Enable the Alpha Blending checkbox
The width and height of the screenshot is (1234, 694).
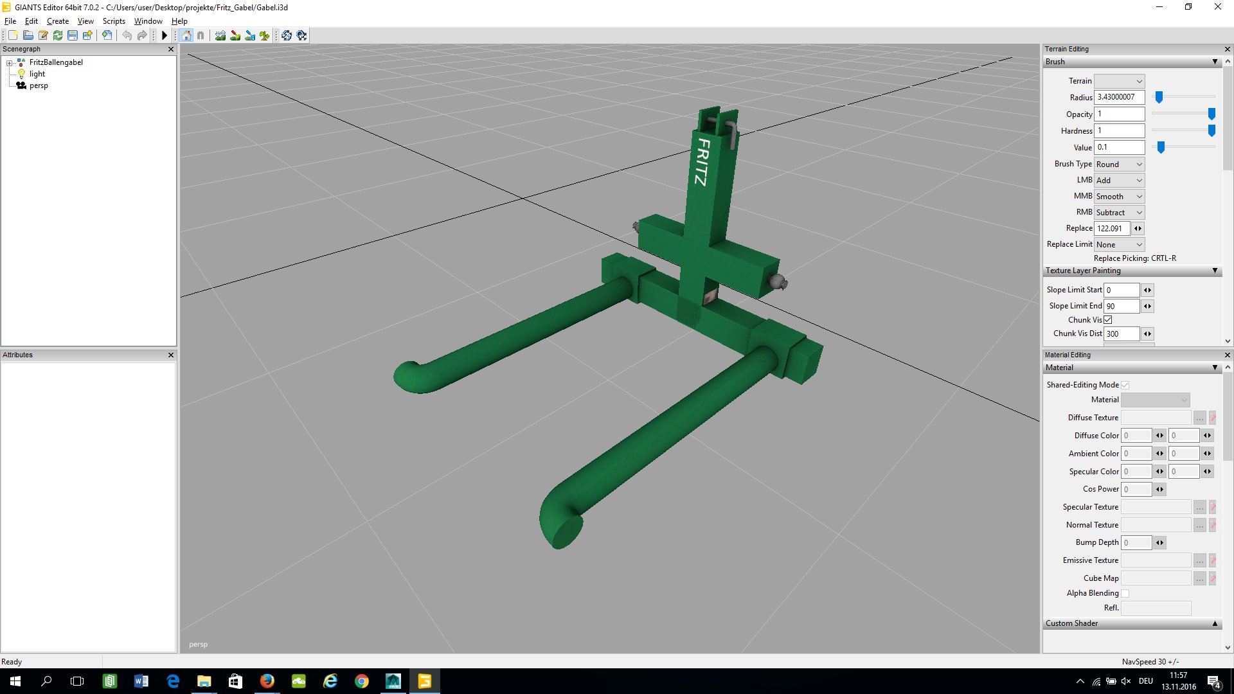pyautogui.click(x=1125, y=593)
